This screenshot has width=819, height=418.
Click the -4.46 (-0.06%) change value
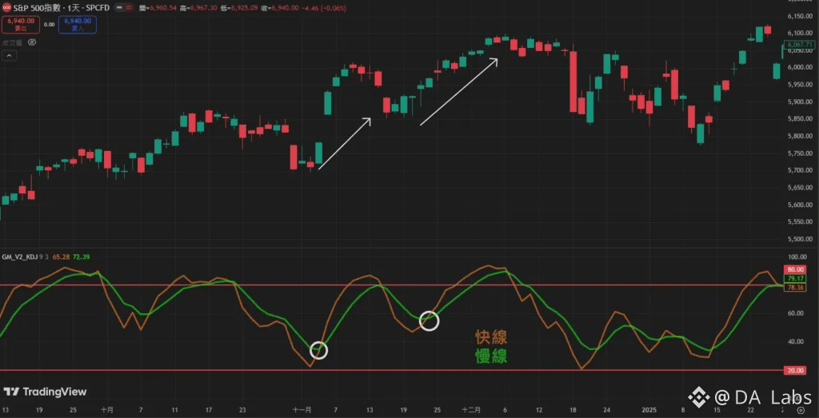(324, 8)
